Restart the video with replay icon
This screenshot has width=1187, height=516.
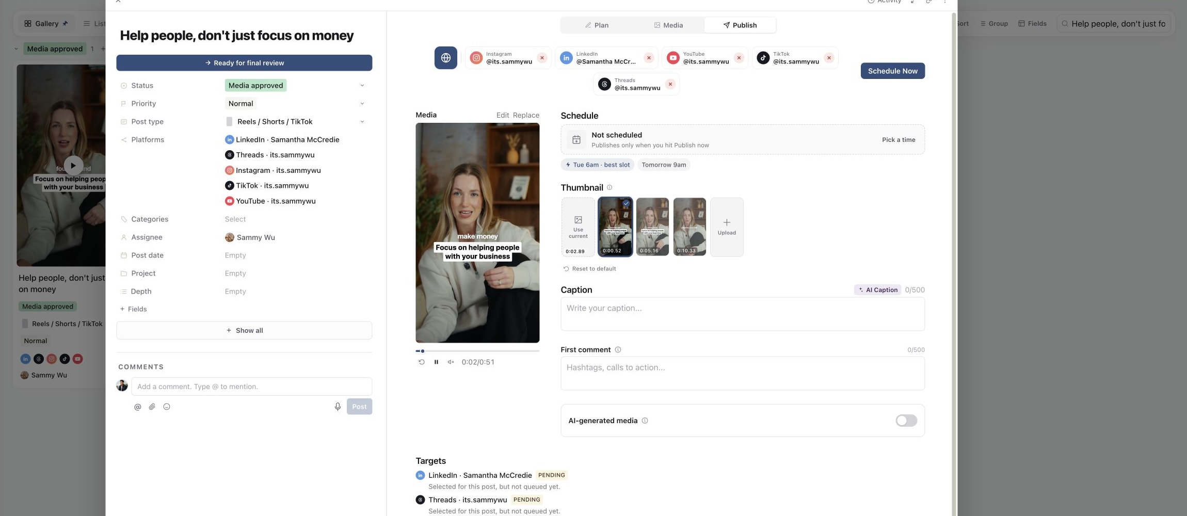coord(422,362)
